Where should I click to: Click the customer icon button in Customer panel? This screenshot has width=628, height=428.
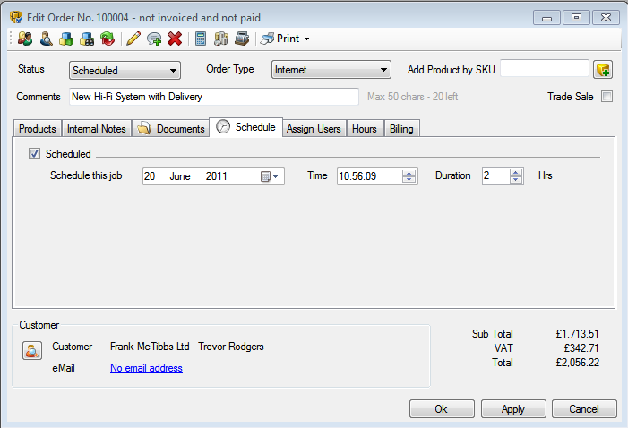31,351
